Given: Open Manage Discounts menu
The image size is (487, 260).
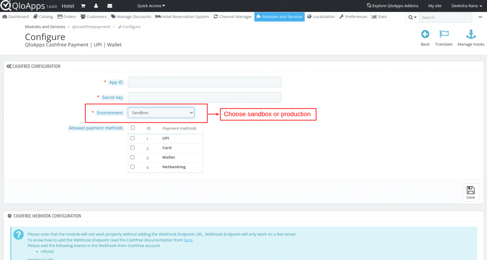Looking at the screenshot, I should pos(131,17).
